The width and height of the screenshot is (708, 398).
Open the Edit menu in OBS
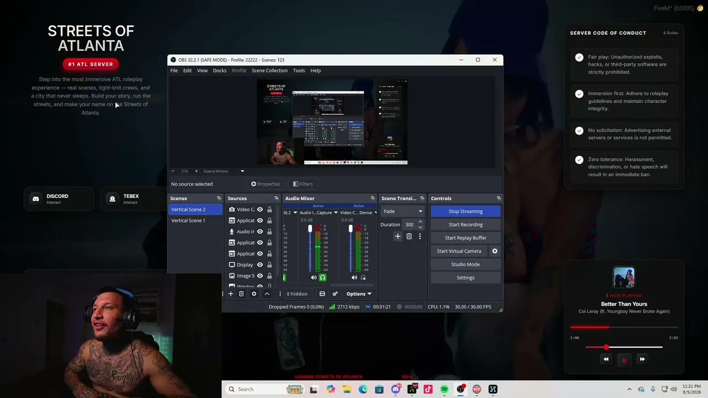point(188,71)
